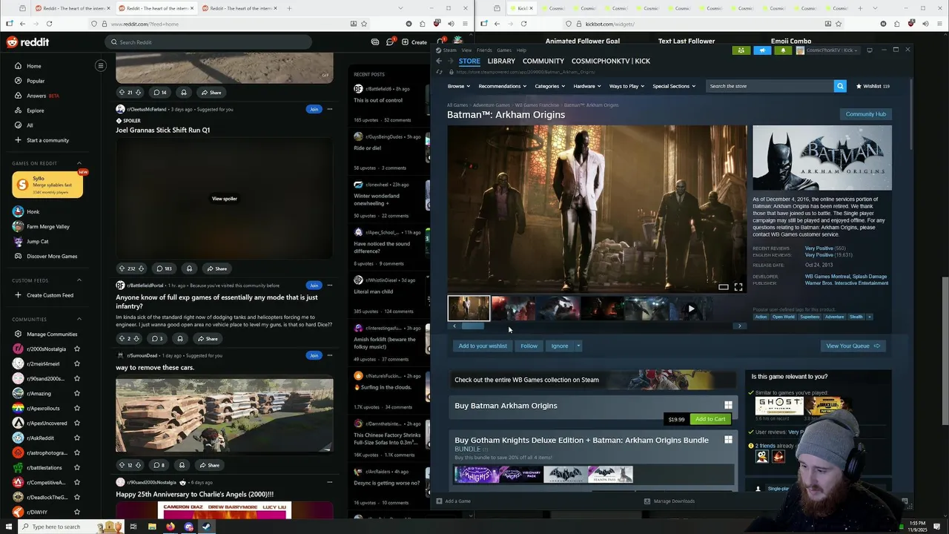The width and height of the screenshot is (949, 534).
Task: Move thumbnail strip back with left arrow
Action: pyautogui.click(x=454, y=326)
